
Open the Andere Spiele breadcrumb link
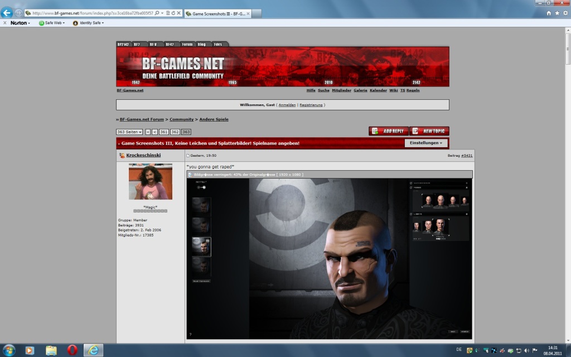point(214,119)
